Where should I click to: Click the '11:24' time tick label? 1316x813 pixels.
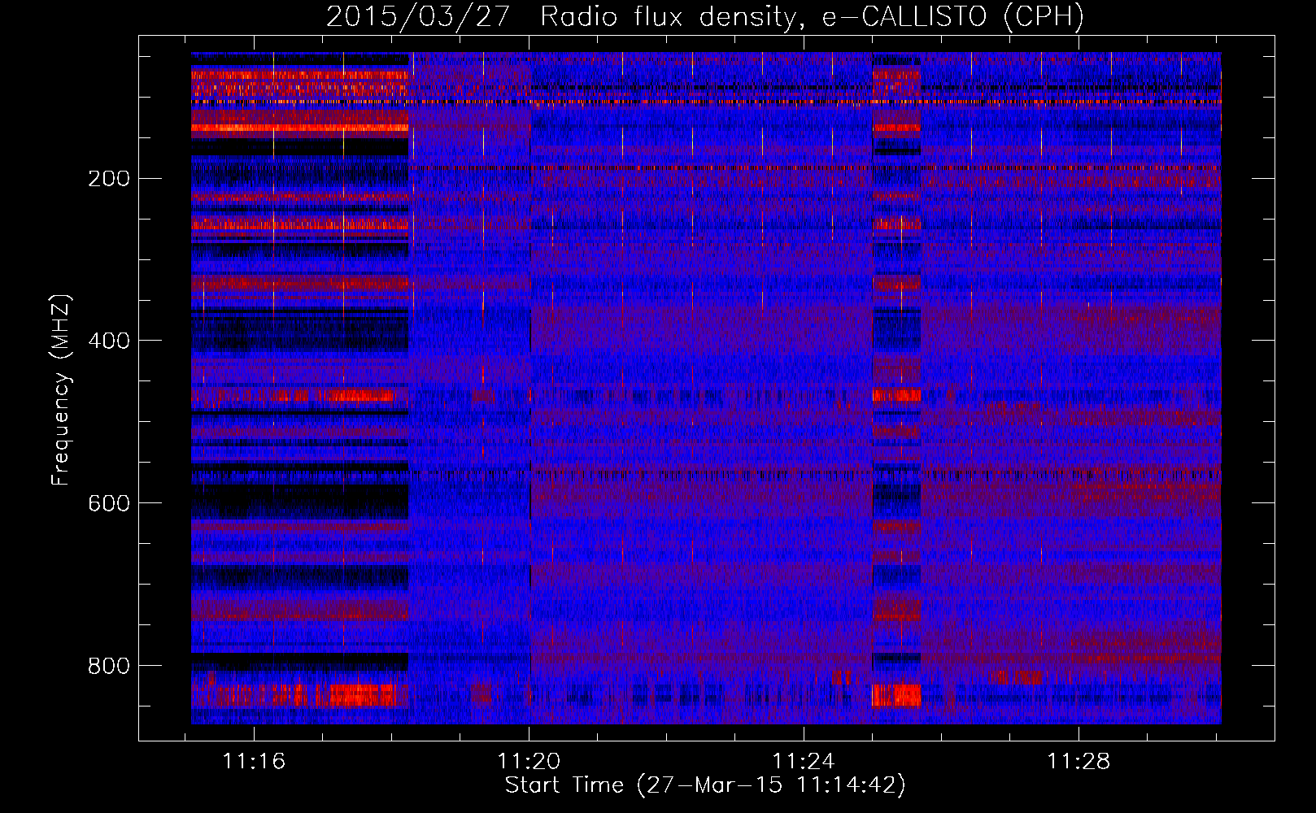[x=804, y=762]
